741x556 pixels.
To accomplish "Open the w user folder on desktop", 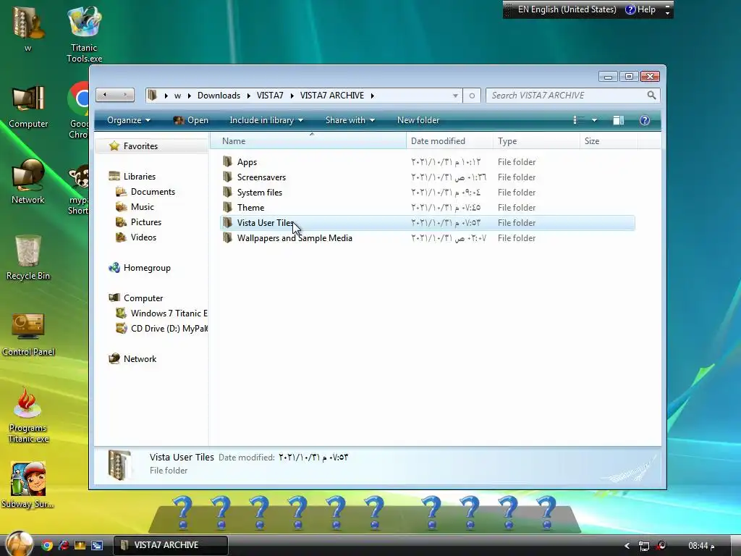I will pyautogui.click(x=28, y=28).
